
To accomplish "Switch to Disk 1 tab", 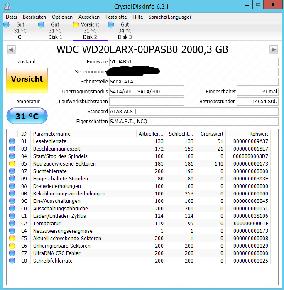I will click(x=55, y=31).
